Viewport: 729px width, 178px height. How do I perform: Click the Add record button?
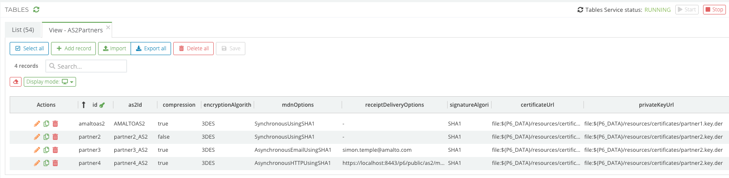click(74, 49)
